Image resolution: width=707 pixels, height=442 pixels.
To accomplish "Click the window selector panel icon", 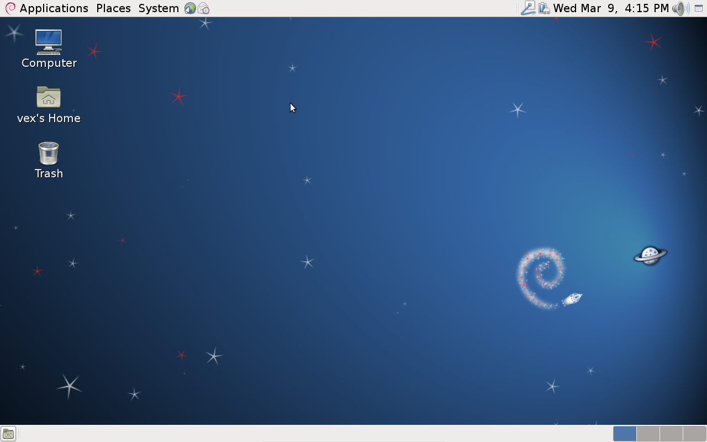I will (699, 8).
